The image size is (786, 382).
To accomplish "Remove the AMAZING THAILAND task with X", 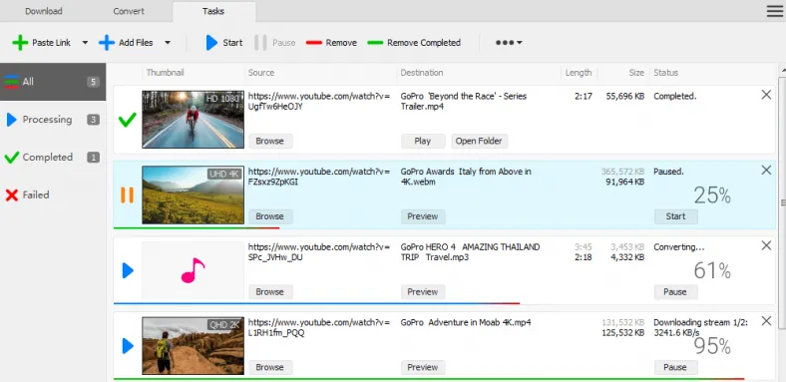I will coord(766,245).
